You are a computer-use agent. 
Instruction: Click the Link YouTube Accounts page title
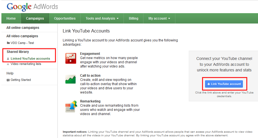tap(86, 31)
